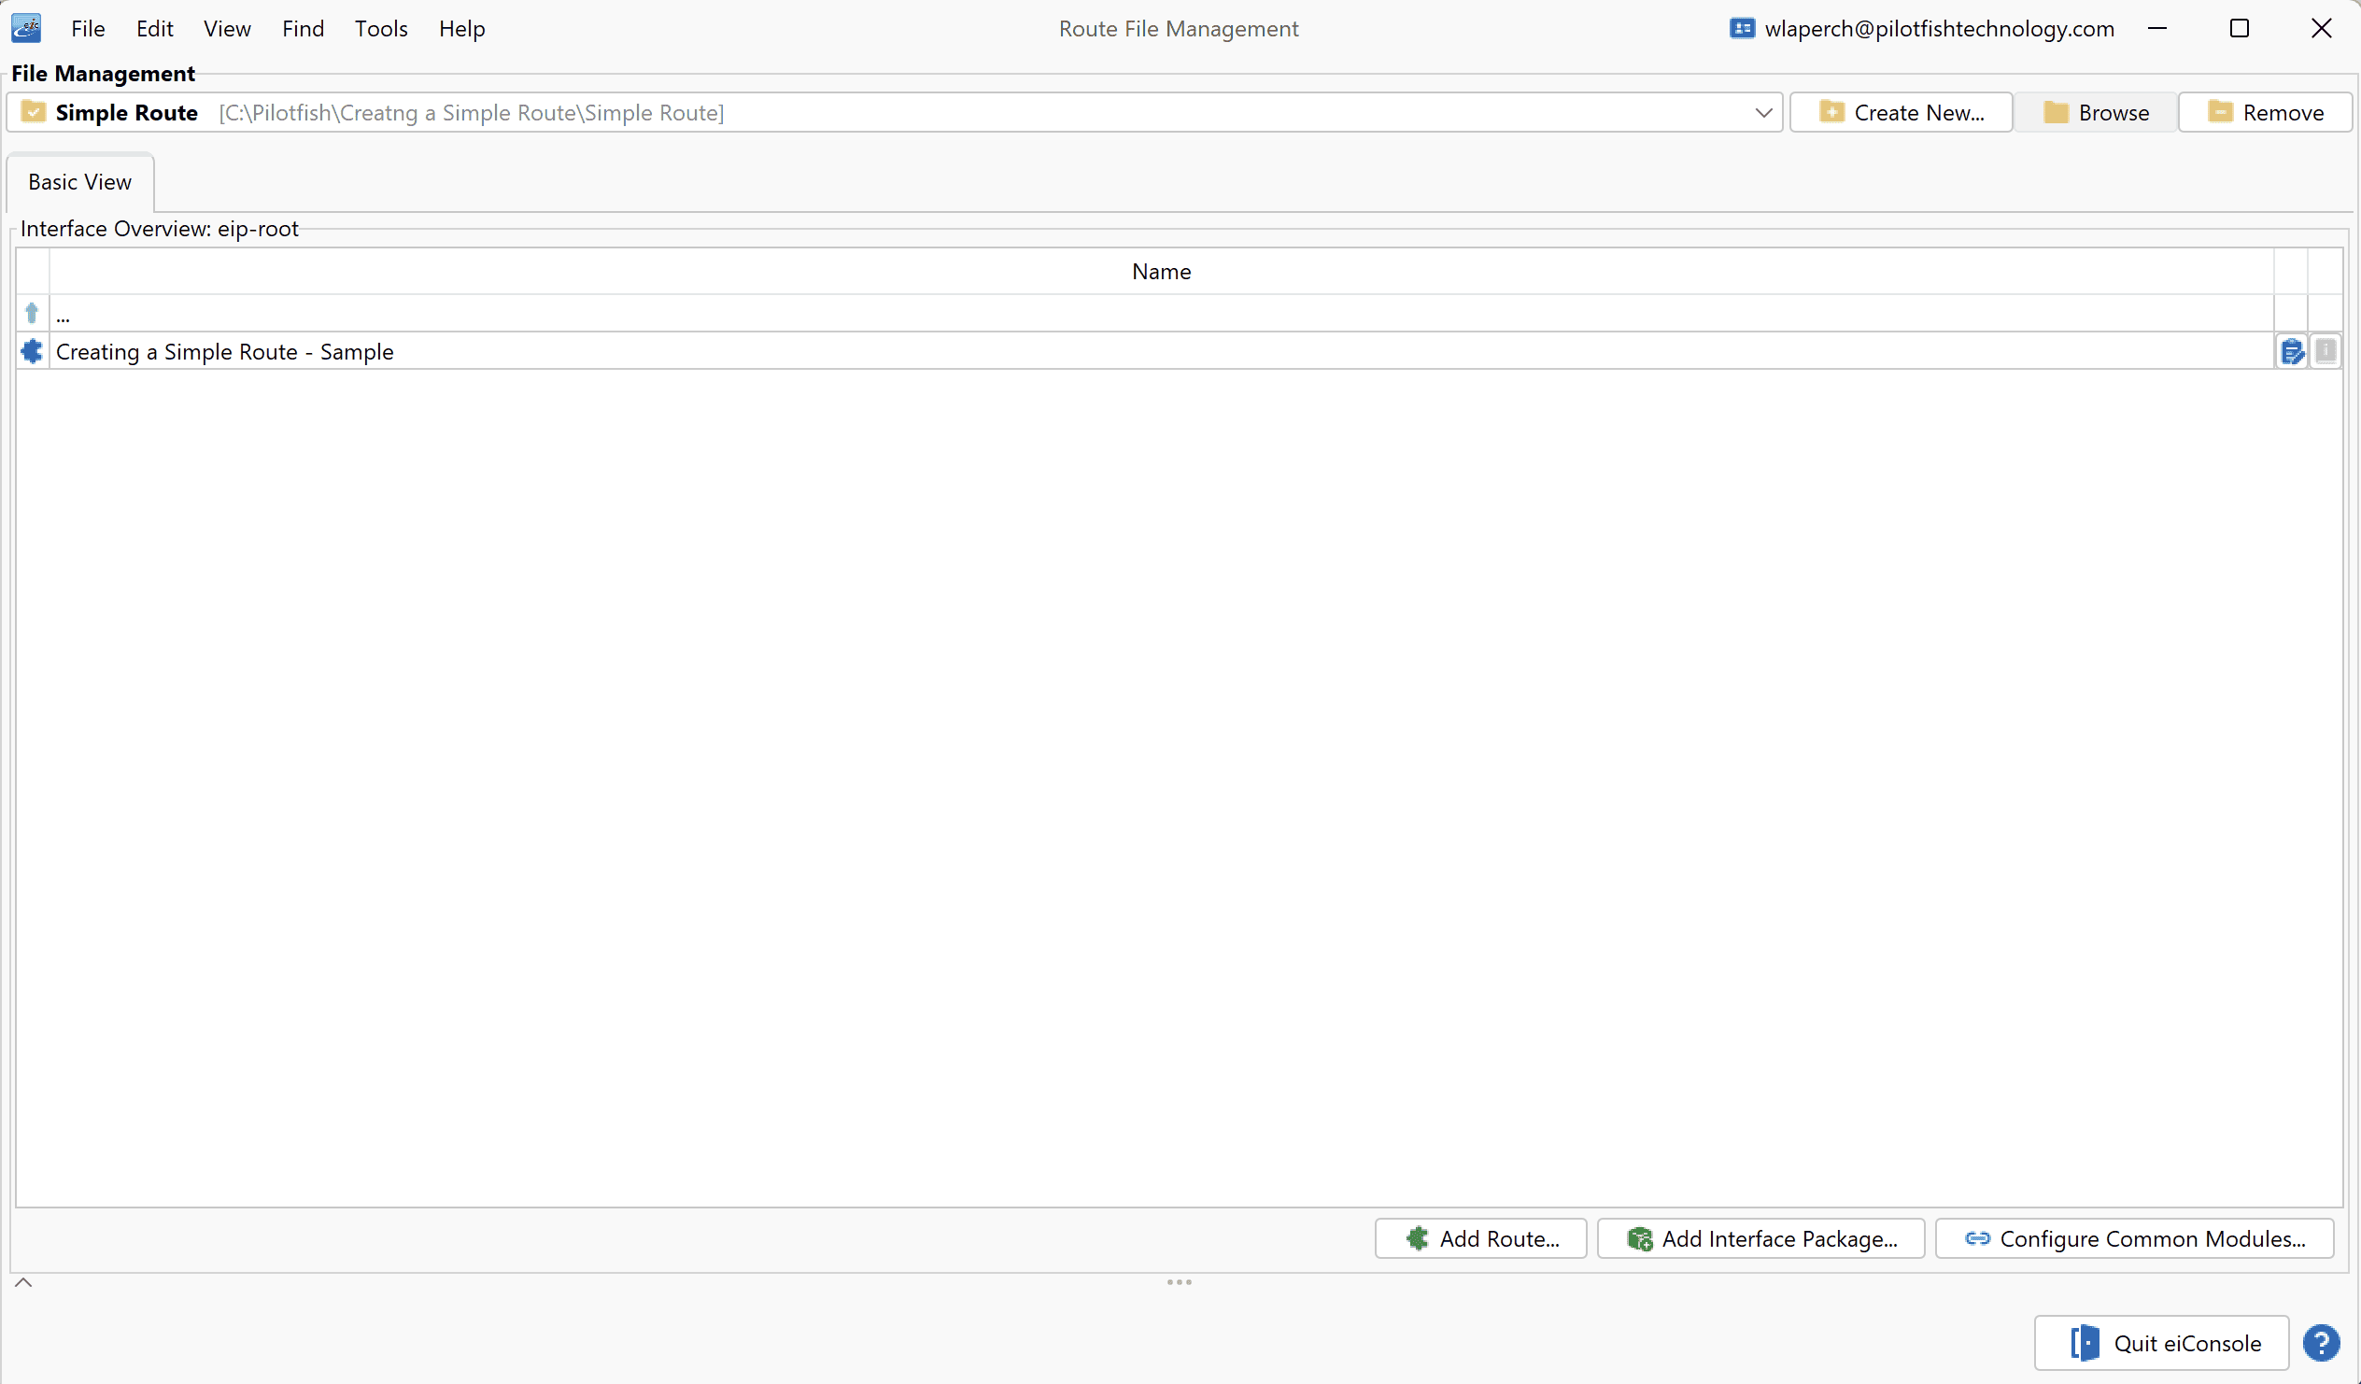This screenshot has width=2361, height=1384.
Task: Click the Remove directory button
Action: click(2265, 112)
